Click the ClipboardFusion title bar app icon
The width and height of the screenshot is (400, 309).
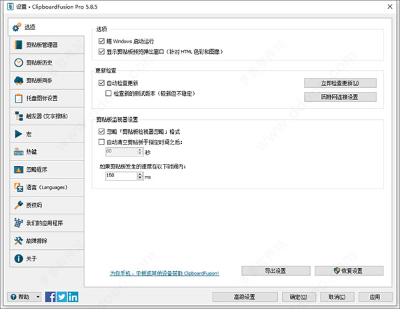pos(10,7)
